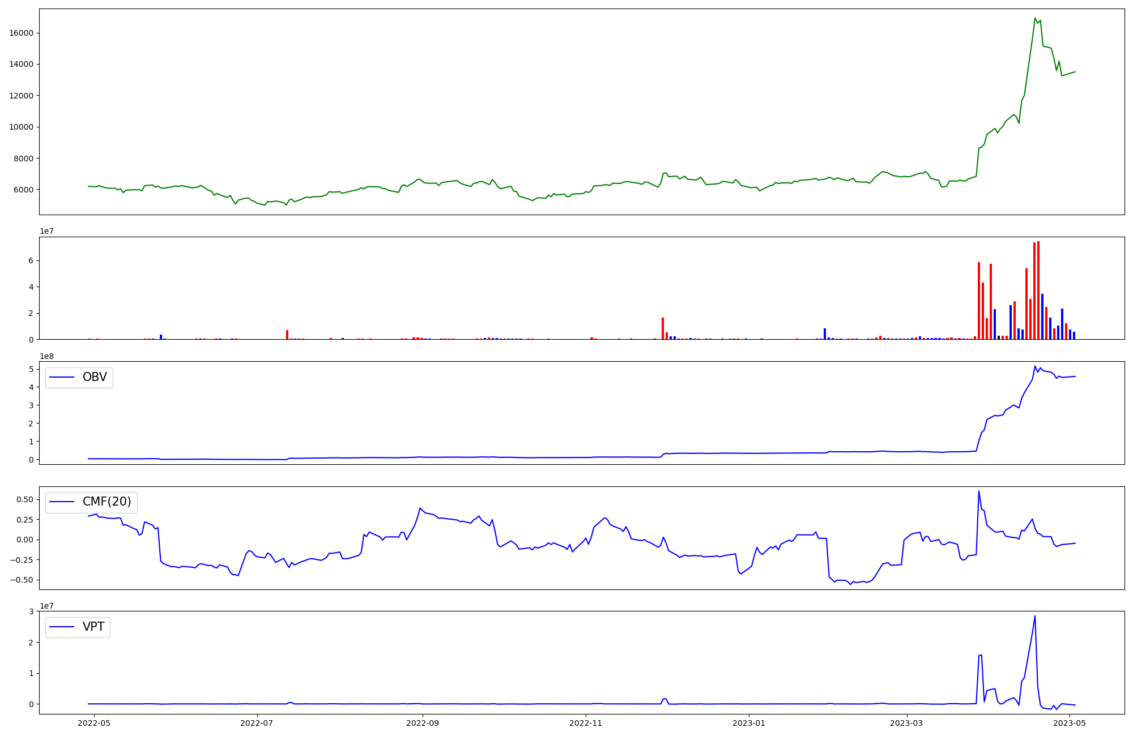Click the CMF spike above 0.50

pos(979,491)
